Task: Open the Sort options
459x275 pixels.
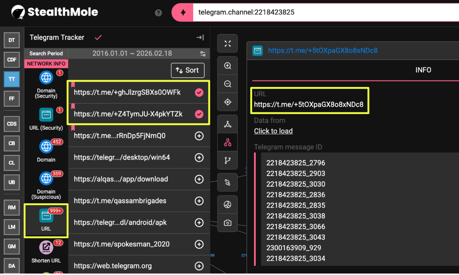Action: pyautogui.click(x=187, y=70)
